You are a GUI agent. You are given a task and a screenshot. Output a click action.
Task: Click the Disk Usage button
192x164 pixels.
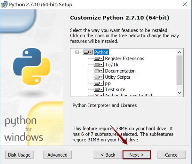pos(19,155)
